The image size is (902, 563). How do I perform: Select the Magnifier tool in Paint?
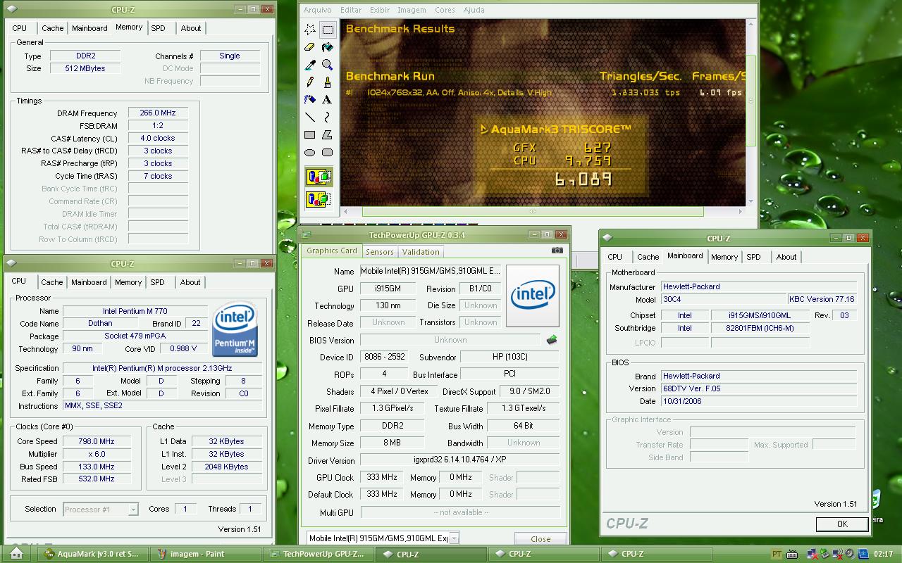328,65
